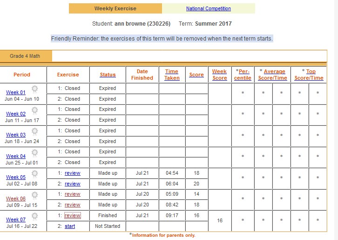This screenshot has width=338, height=240.
Task: Click the badge icon beside Week 05
Action: click(x=35, y=173)
